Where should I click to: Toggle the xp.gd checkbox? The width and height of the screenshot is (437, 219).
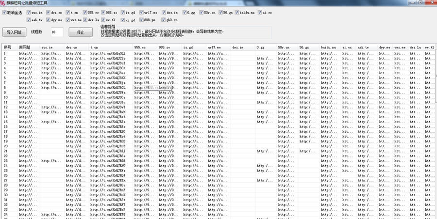coord(123,20)
